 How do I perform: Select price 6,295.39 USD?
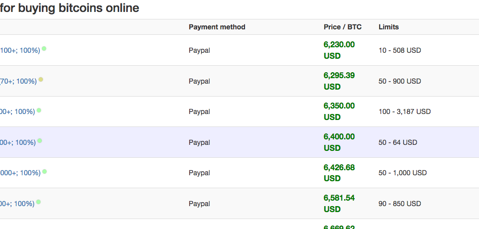pyautogui.click(x=339, y=81)
